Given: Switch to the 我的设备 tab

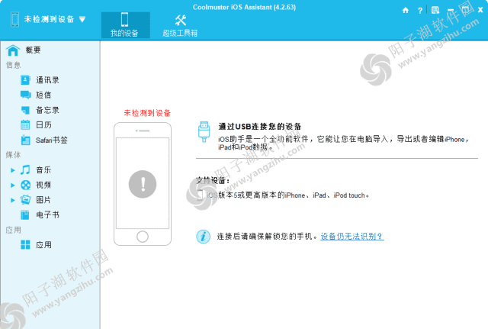Looking at the screenshot, I should click(125, 25).
